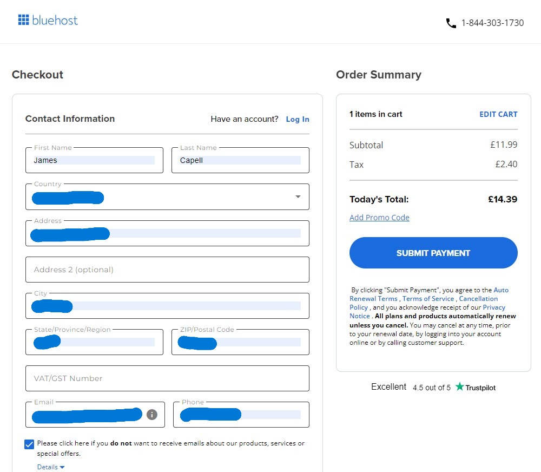Open Terms of Service link
Screen dimensions: 541x472
point(428,299)
